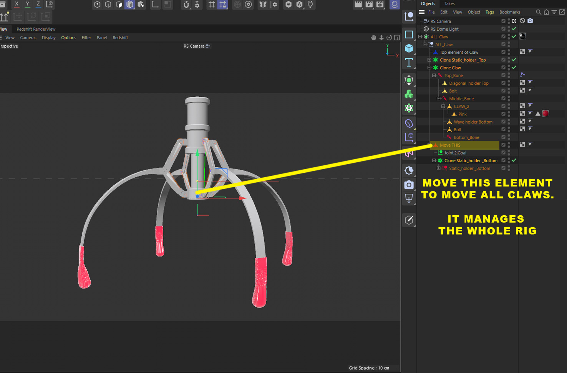Click the highlighted Redshift circle icon
Viewport: 567px width, 373px height.
click(395, 5)
